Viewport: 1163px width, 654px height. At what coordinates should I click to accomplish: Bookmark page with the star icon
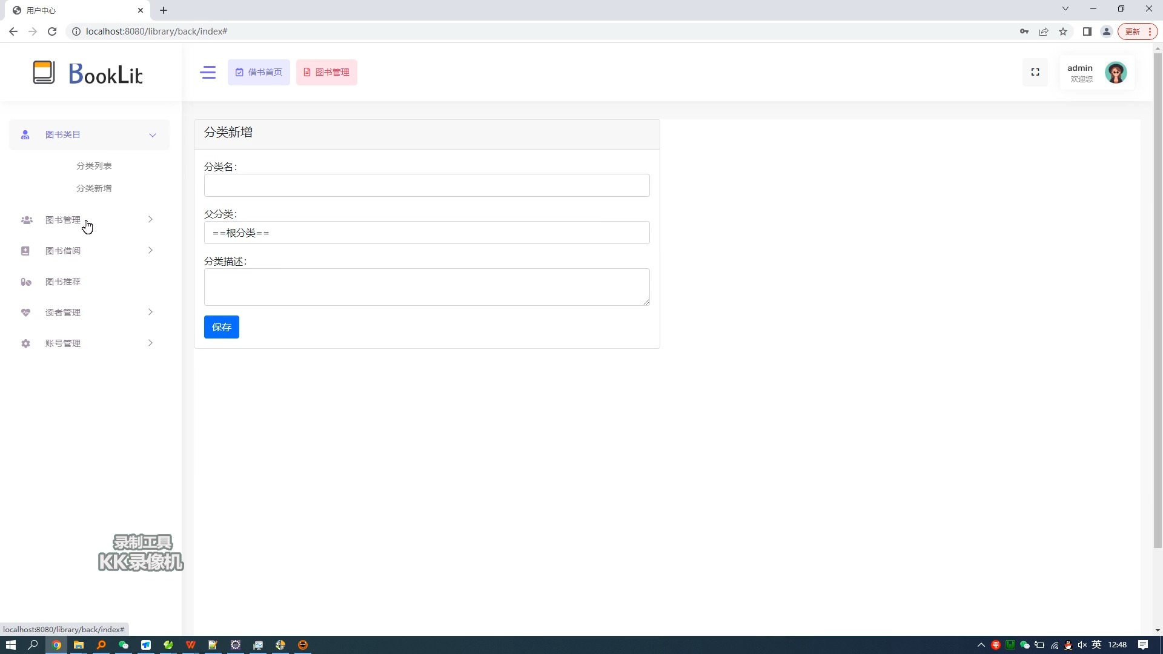pos(1063,31)
